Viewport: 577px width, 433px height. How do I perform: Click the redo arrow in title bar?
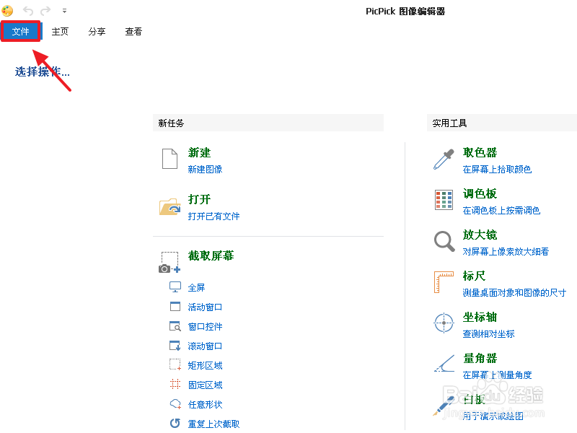[x=46, y=11]
